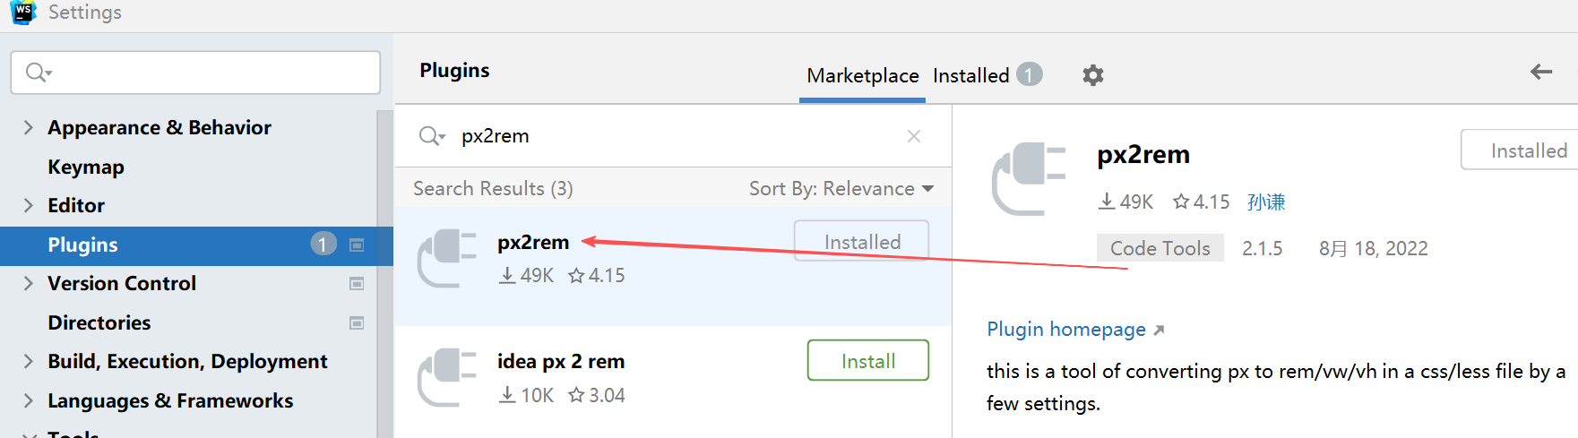
Task: Select Directories in settings tree
Action: (x=99, y=322)
